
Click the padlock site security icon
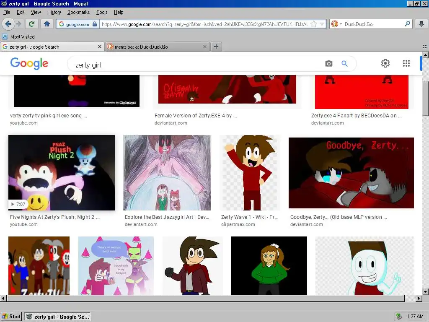(95, 24)
